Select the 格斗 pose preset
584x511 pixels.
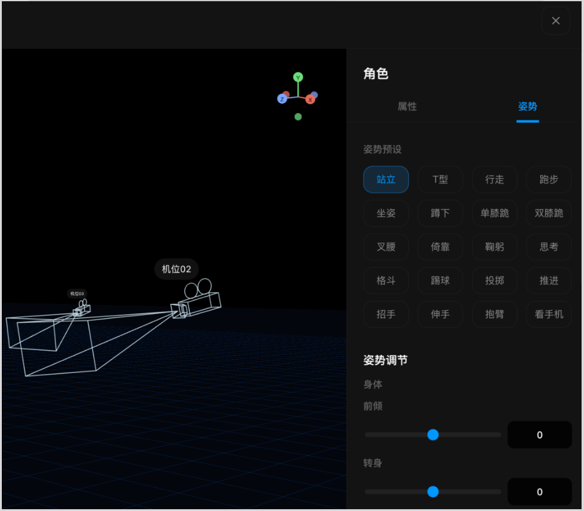point(386,281)
